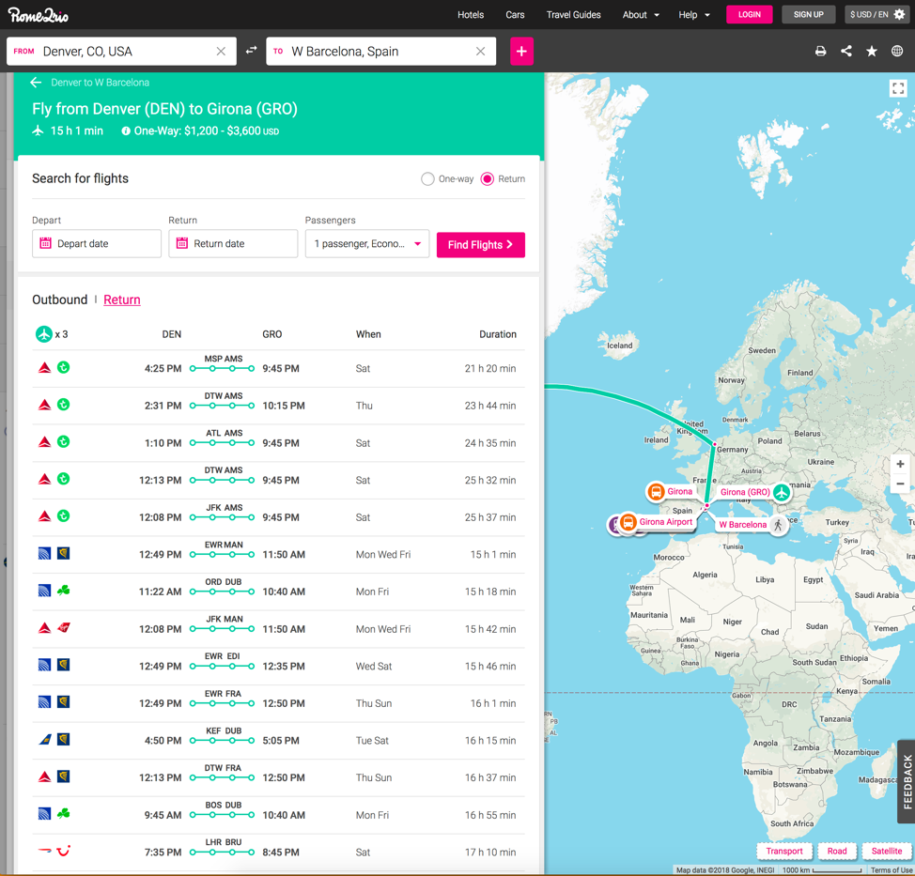This screenshot has width=915, height=876.
Task: Switch map to Satellite view
Action: tap(886, 851)
